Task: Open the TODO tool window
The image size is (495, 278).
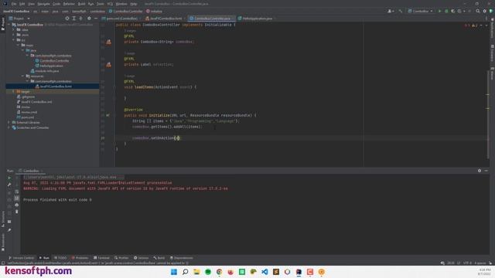Action: [60, 258]
